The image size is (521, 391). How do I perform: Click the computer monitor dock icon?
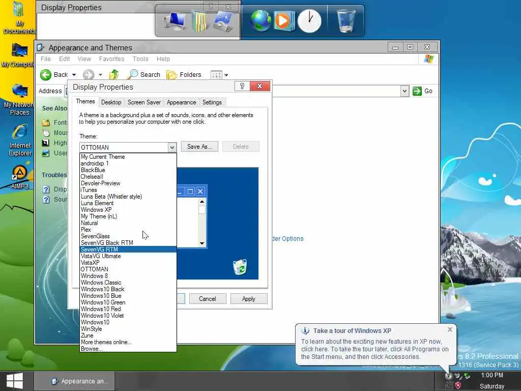click(175, 21)
